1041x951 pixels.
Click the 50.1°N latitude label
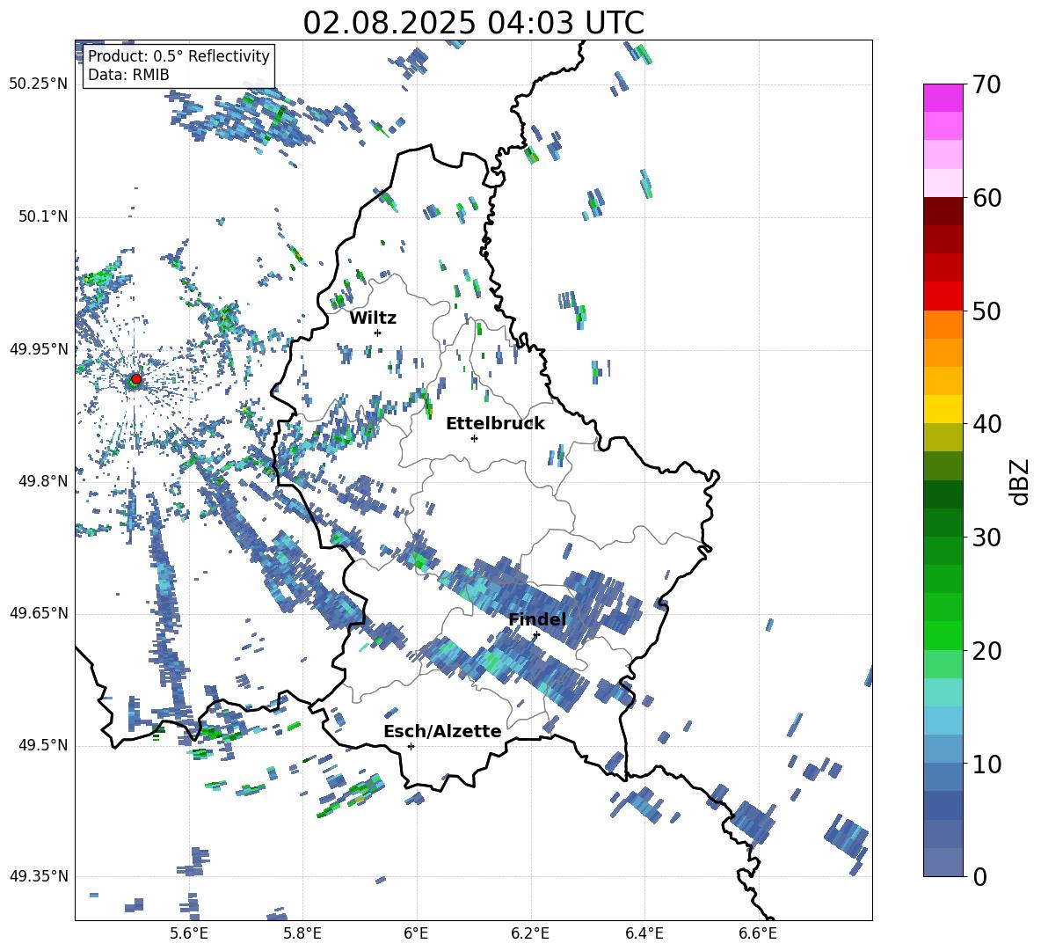[43, 216]
